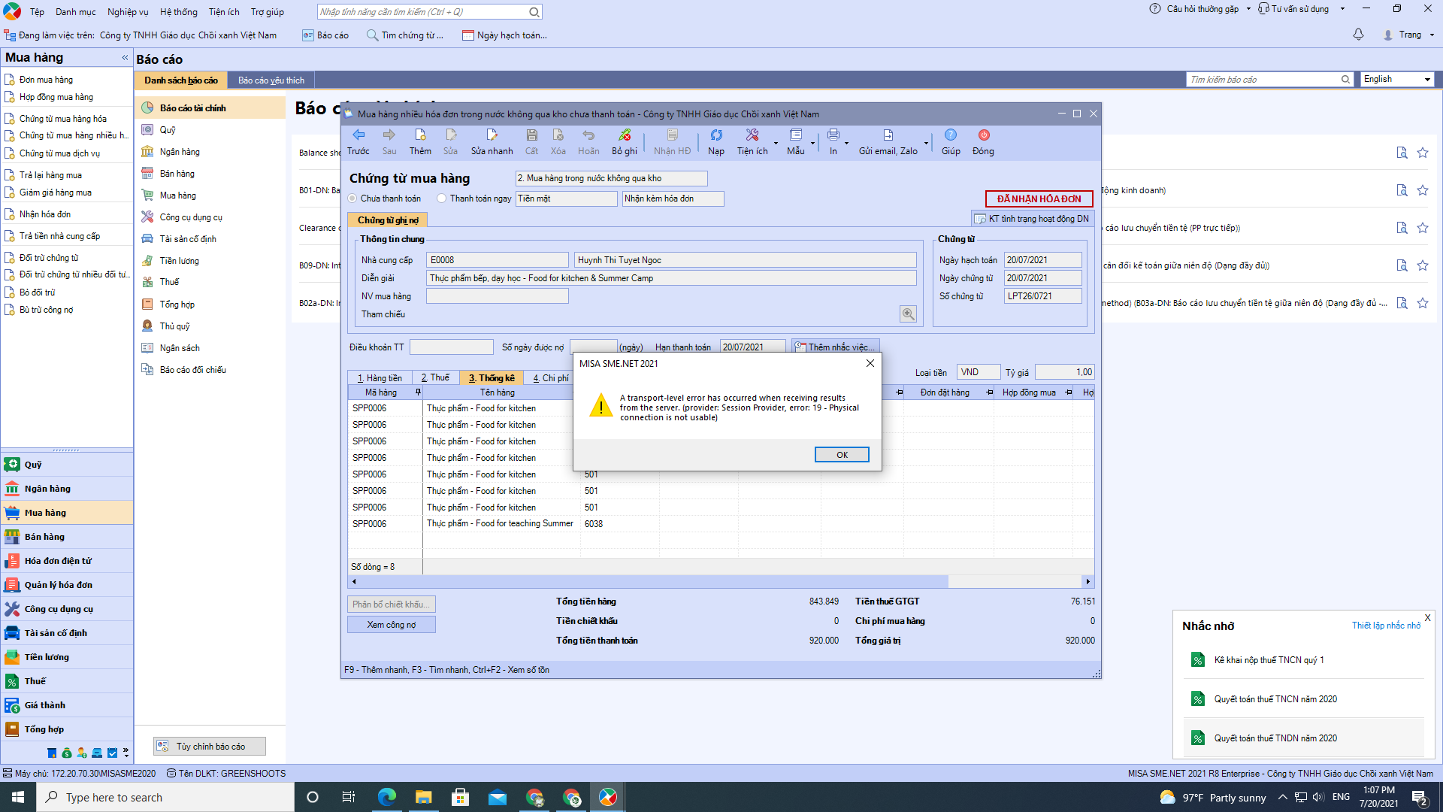Open purchase type combo box
This screenshot has height=812, width=1443.
click(x=611, y=178)
